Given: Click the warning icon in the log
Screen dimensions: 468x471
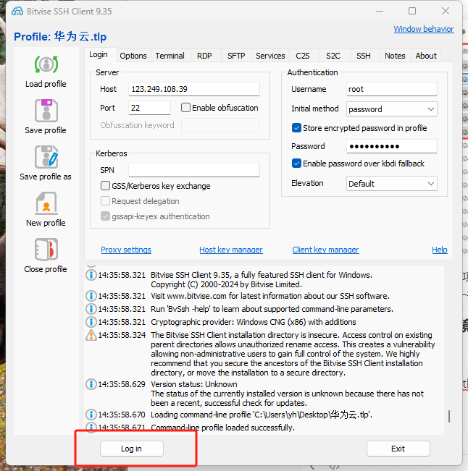Looking at the screenshot, I should (x=91, y=335).
